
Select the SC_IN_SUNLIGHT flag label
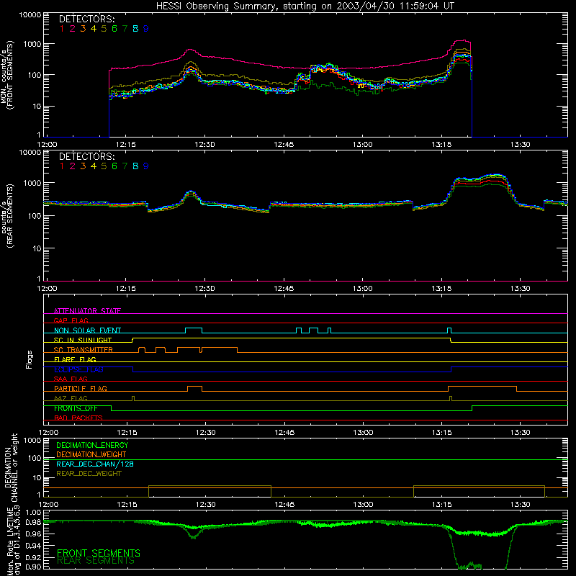coord(83,340)
